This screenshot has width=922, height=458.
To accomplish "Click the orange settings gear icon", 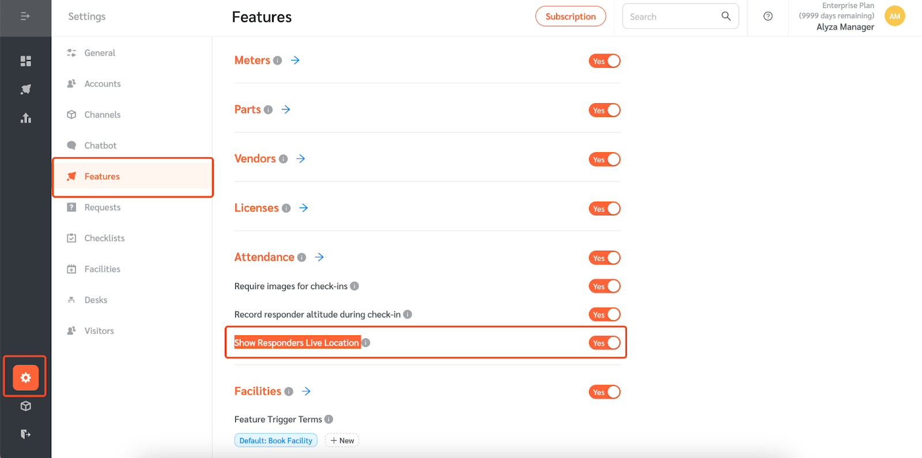I will tap(25, 377).
